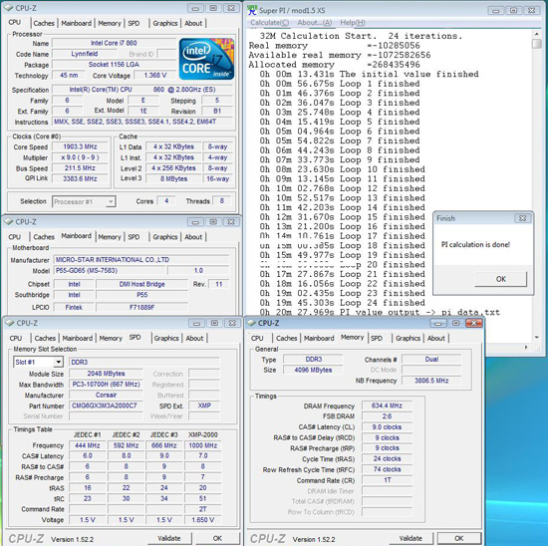Viewport: 548px width, 546px height.
Task: Open Graphics tab in top CPU-Z window
Action: pos(165,24)
